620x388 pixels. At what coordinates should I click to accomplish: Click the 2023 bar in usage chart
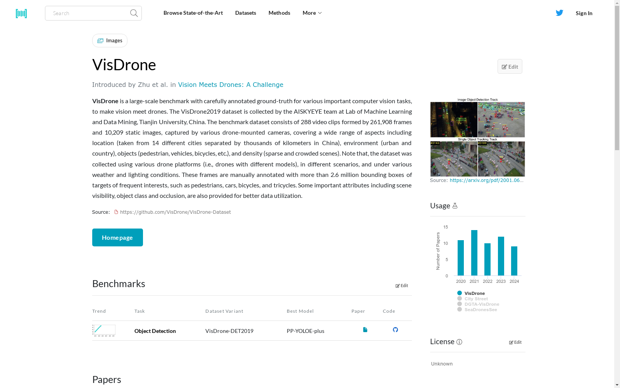tap(501, 256)
